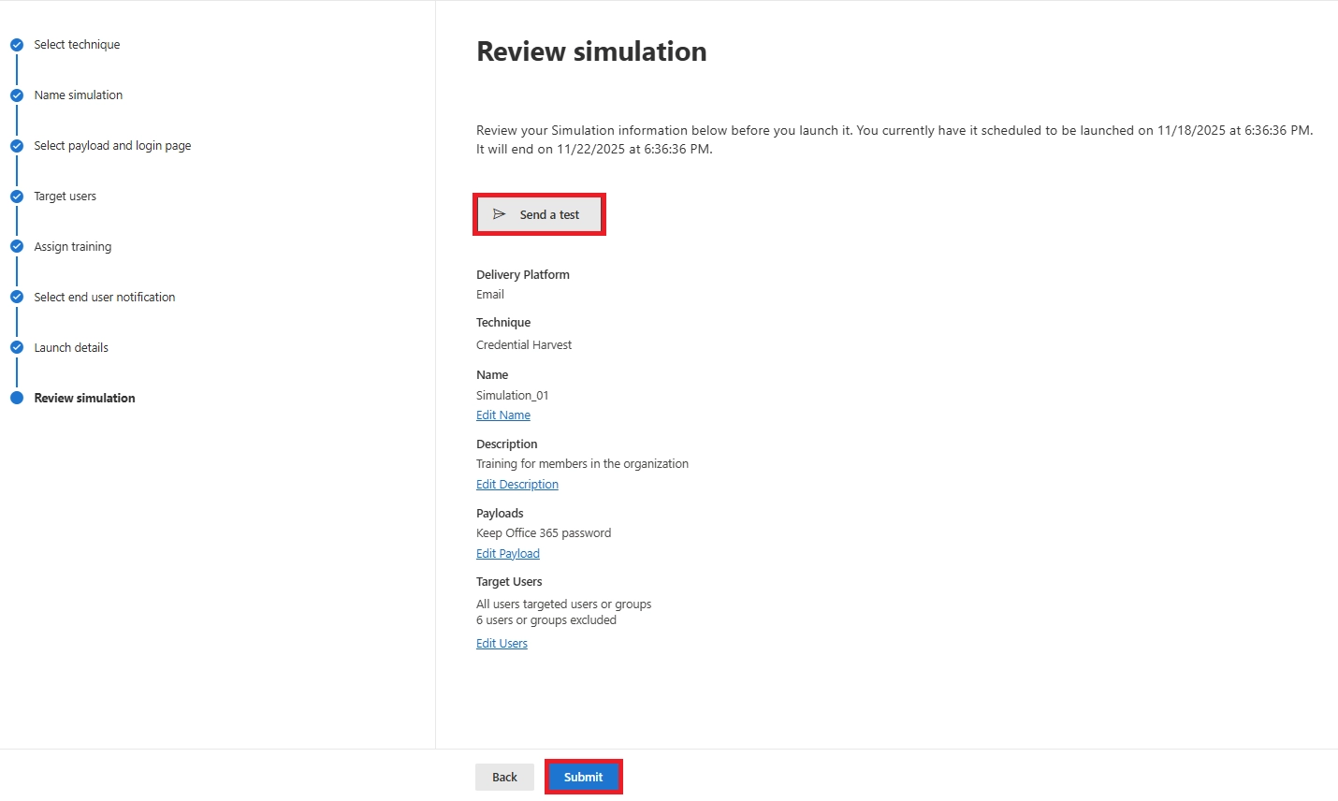Select the checkmark for Select payload and login page
Screen dimensions: 1338x801
tap(16, 145)
